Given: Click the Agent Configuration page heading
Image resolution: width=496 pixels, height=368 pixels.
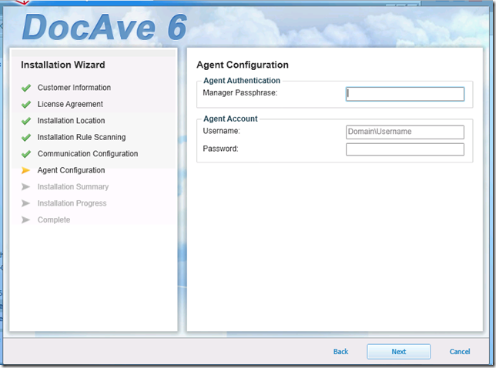Looking at the screenshot, I should (243, 65).
